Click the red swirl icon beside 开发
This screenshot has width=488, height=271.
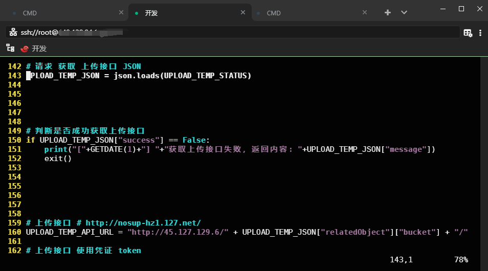point(25,49)
